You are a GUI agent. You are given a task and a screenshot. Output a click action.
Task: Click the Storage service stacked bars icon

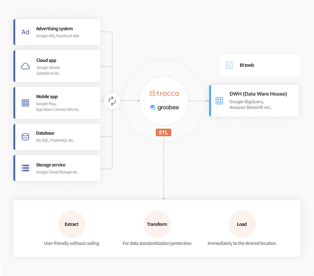[x=25, y=168]
